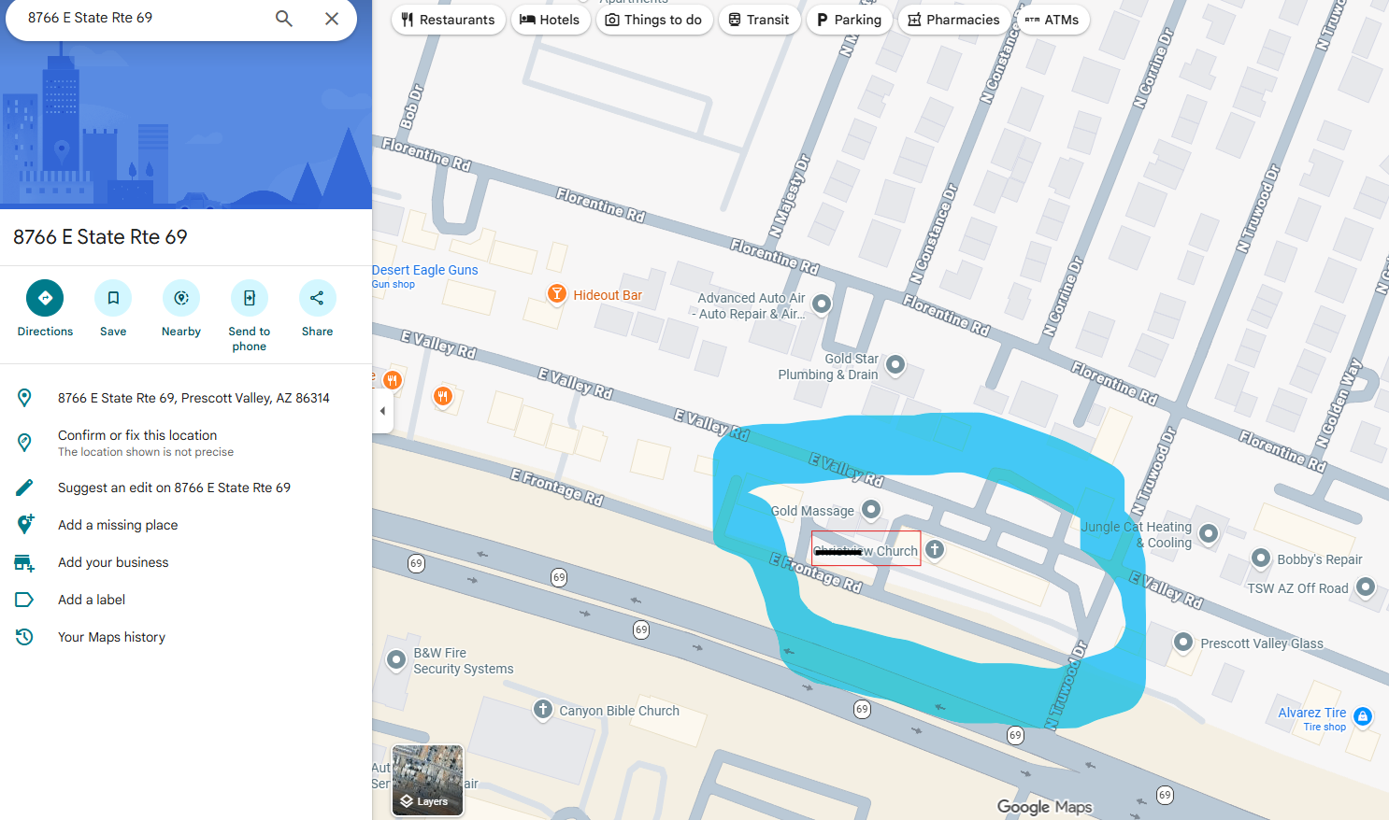Screen dimensions: 1389x820
Task: Click the Share icon
Action: (318, 298)
